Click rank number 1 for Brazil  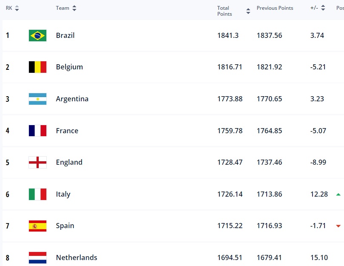coord(7,35)
